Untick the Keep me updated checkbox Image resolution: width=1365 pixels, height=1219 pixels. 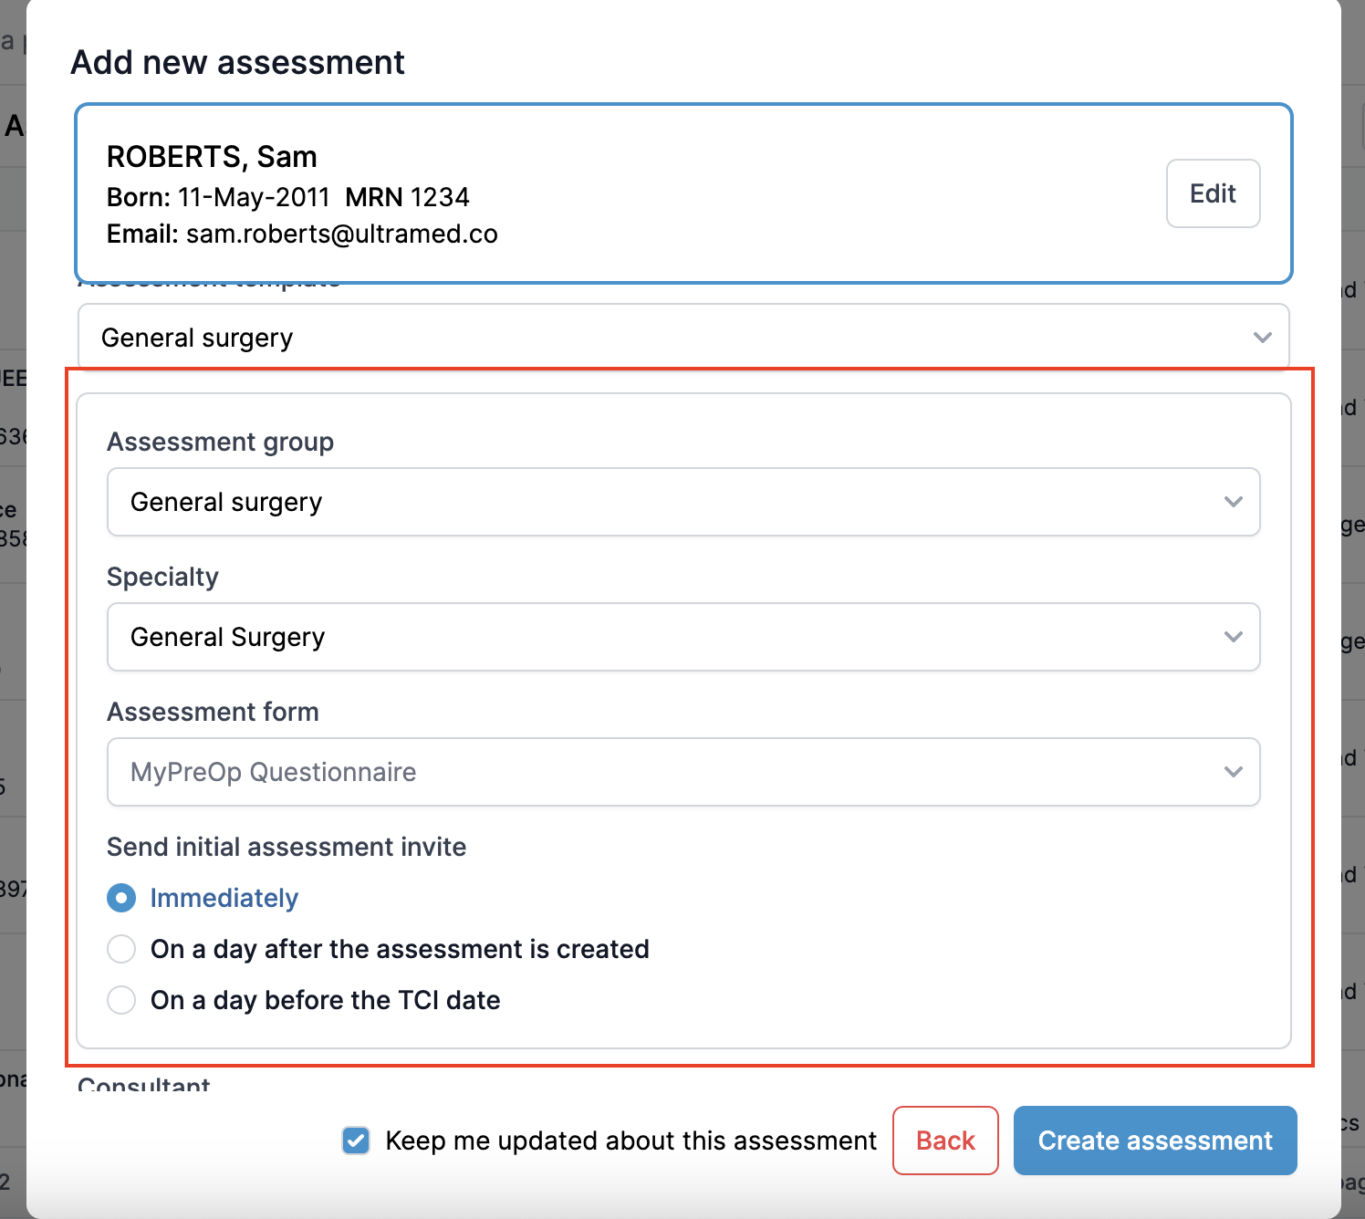click(356, 1141)
